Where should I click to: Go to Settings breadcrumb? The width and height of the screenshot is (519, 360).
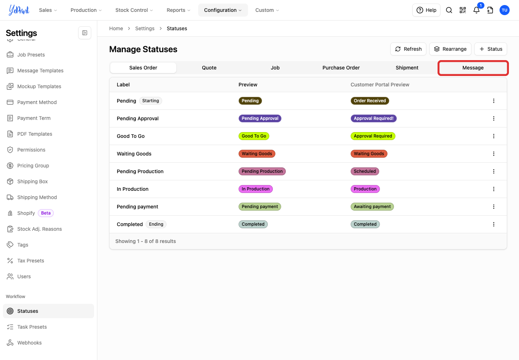click(145, 28)
